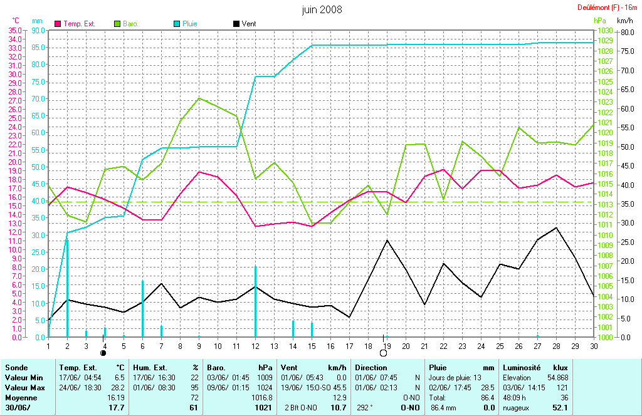Click the Deûlémont (F) - 16m station label

606,8
